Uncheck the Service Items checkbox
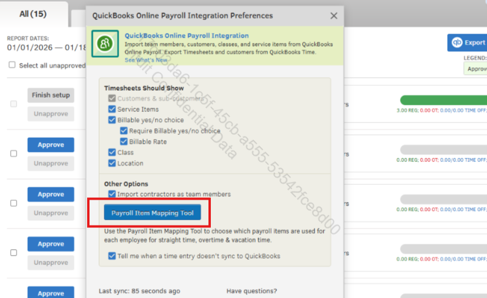 (112, 109)
